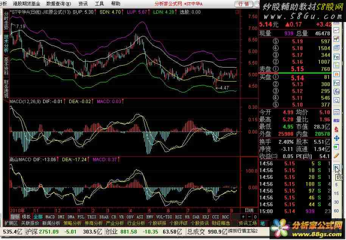
Task: Click the 日线 period label below chart
Action: click(x=249, y=210)
